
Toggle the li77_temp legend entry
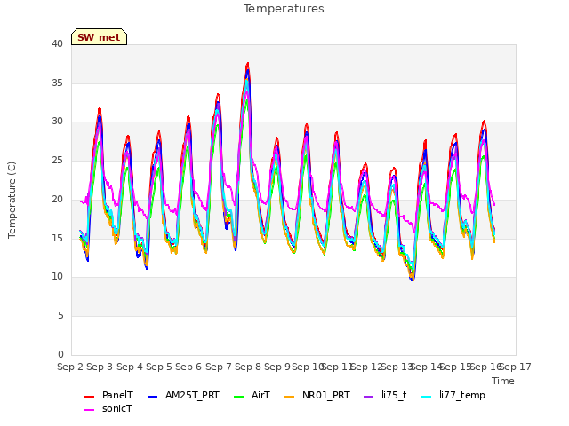click(453, 395)
